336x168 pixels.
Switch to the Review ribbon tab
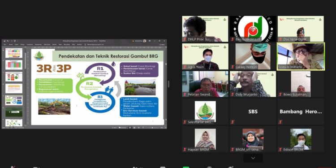(x=54, y=44)
